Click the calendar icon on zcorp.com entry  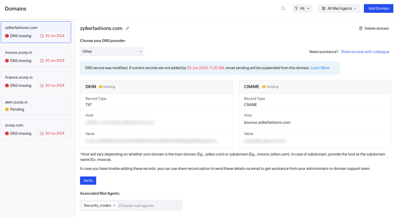pos(42,133)
